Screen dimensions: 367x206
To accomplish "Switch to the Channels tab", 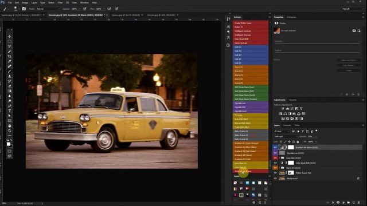I will (287, 125).
